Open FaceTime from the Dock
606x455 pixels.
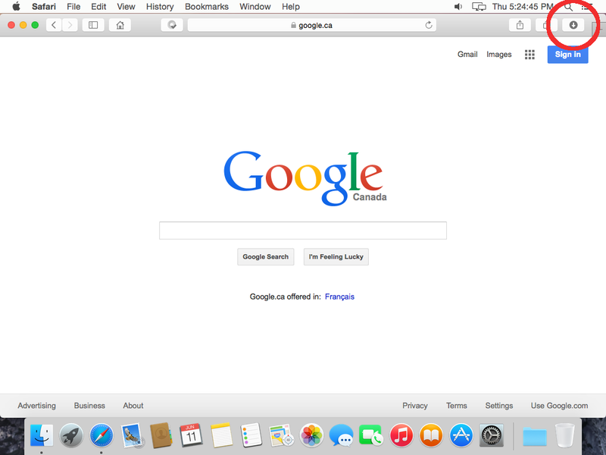[x=370, y=435]
